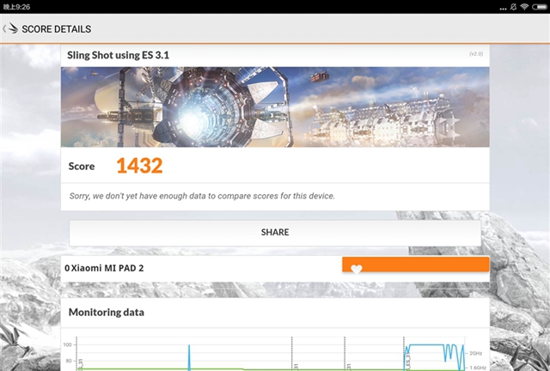Screen dimensions: 550x371
Task: Tap 'Sorry, we don't yet have enough data' message
Action: [202, 196]
